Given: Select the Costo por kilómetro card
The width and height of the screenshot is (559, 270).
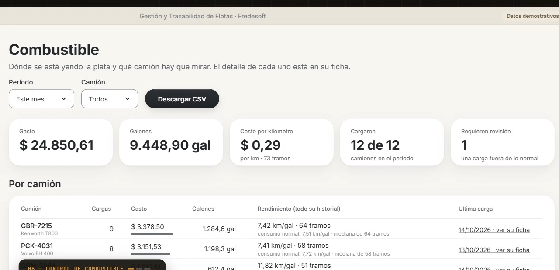Looking at the screenshot, I should tap(282, 142).
